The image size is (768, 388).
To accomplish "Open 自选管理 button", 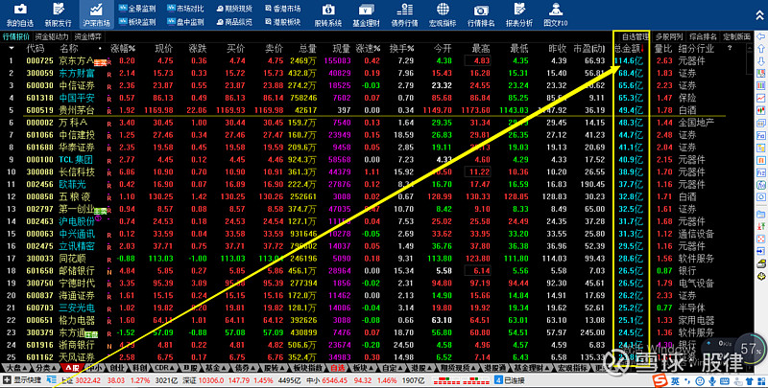I will tap(636, 36).
